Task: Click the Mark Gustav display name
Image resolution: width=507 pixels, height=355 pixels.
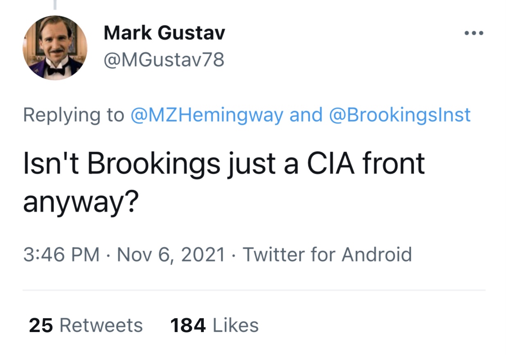Action: 164,33
